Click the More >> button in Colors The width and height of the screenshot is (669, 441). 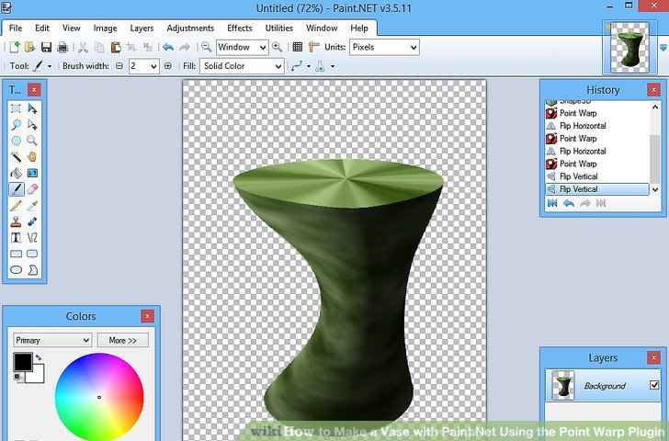[x=122, y=340]
